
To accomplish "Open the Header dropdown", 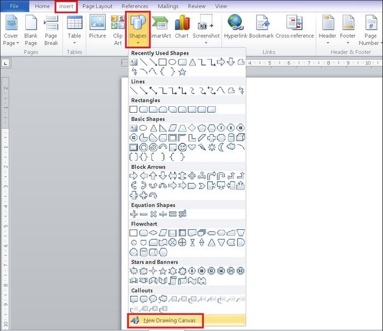I will coord(328,30).
